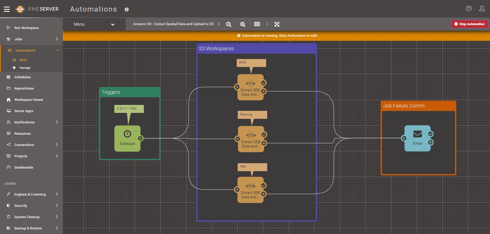Screen dimensions: 490x234
Task: Click EPW workspace failure port
Action: [263, 91]
